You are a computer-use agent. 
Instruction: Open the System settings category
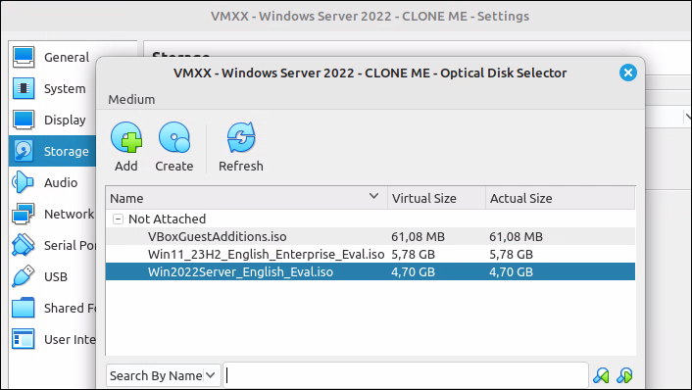click(x=53, y=88)
